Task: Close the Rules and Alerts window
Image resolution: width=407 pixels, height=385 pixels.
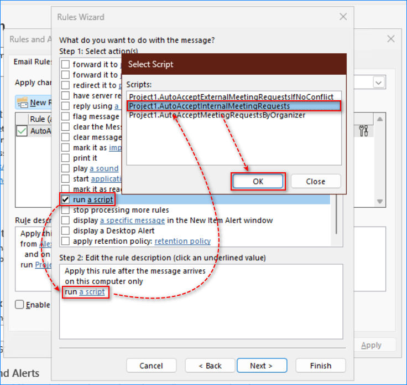Action: [390, 39]
